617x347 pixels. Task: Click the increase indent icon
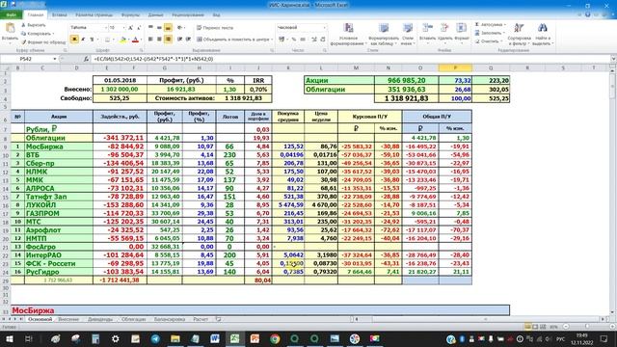coord(189,40)
